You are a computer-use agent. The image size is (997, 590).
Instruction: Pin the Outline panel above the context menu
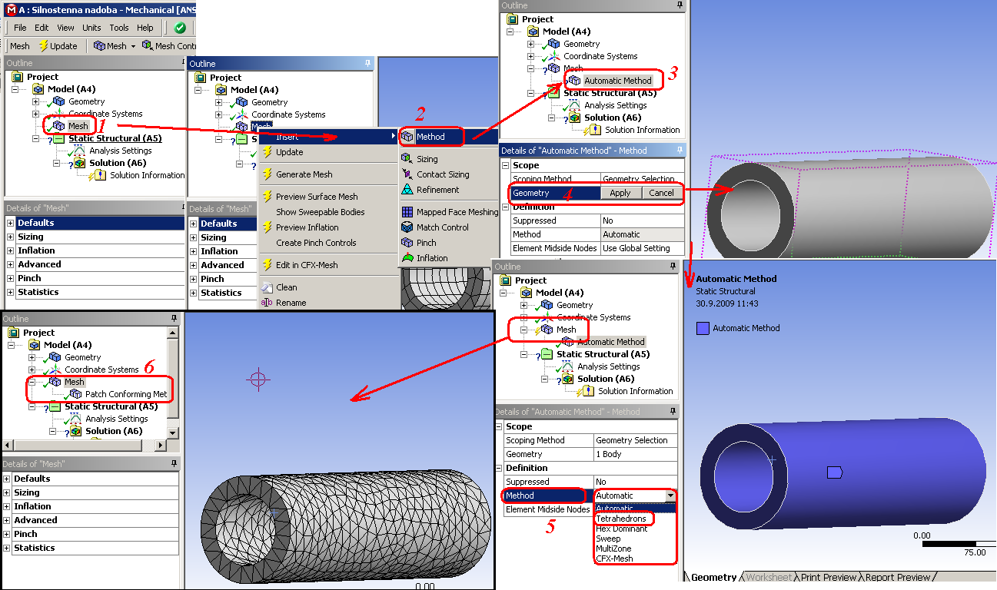coord(367,64)
